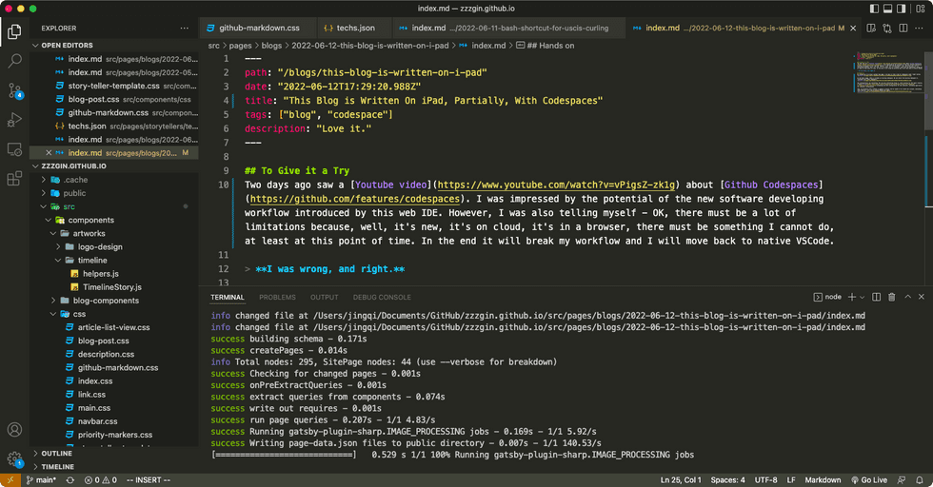Open the Extensions view
Screen dimensions: 933x487
[14, 179]
